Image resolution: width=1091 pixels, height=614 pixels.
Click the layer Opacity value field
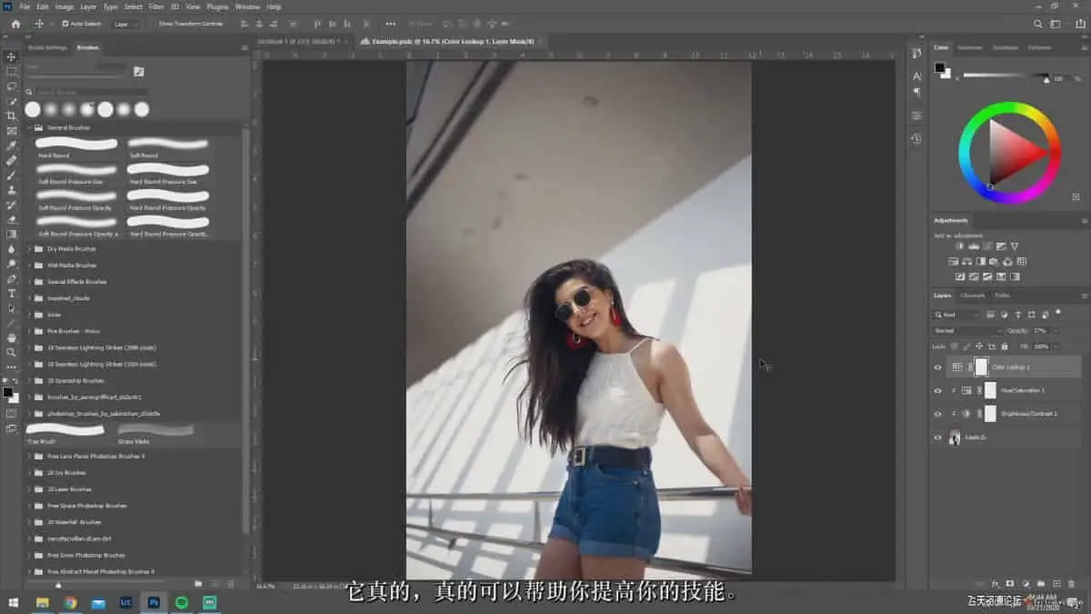pyautogui.click(x=1040, y=331)
